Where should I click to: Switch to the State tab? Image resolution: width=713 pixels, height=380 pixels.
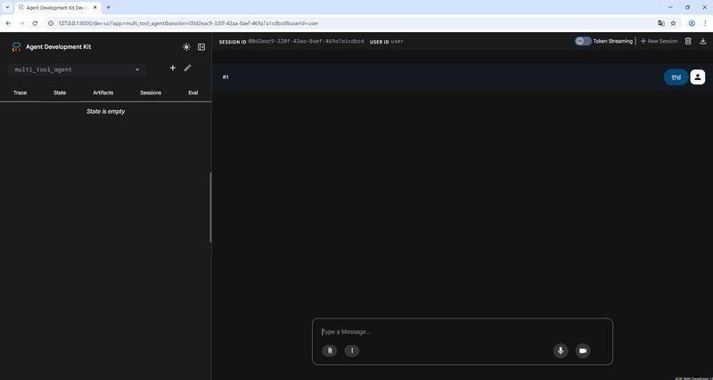pyautogui.click(x=60, y=93)
